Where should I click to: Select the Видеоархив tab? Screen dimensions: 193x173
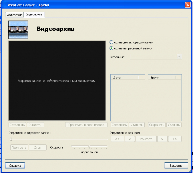34,15
